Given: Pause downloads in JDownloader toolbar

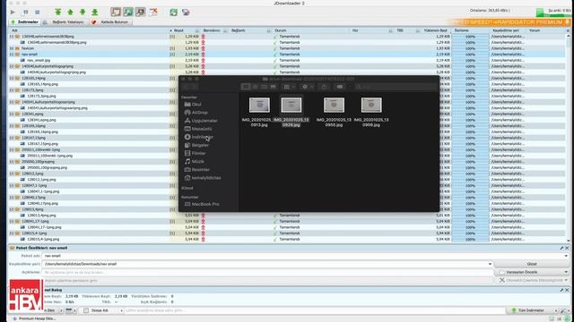Looking at the screenshot, I should [25, 12].
